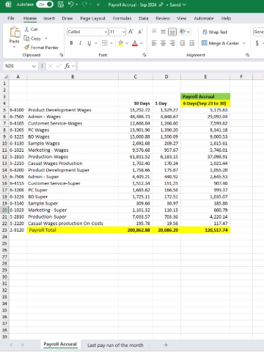Click the Insert Function fx icon

(x=67, y=66)
